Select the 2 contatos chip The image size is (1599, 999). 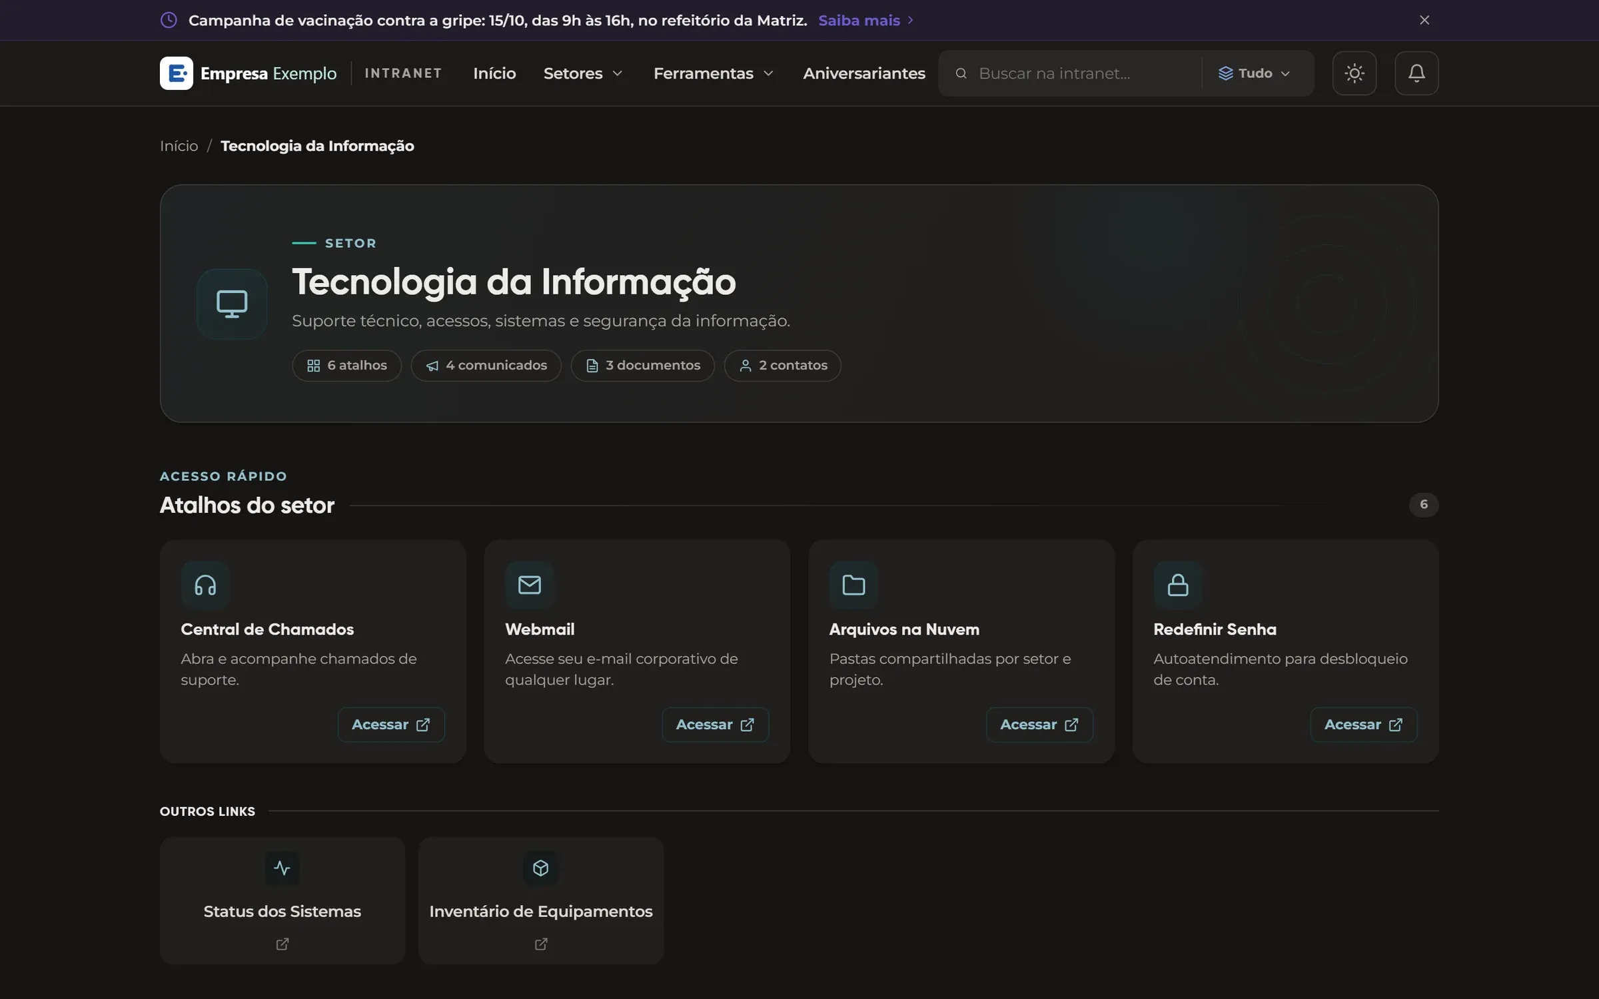[x=782, y=366]
